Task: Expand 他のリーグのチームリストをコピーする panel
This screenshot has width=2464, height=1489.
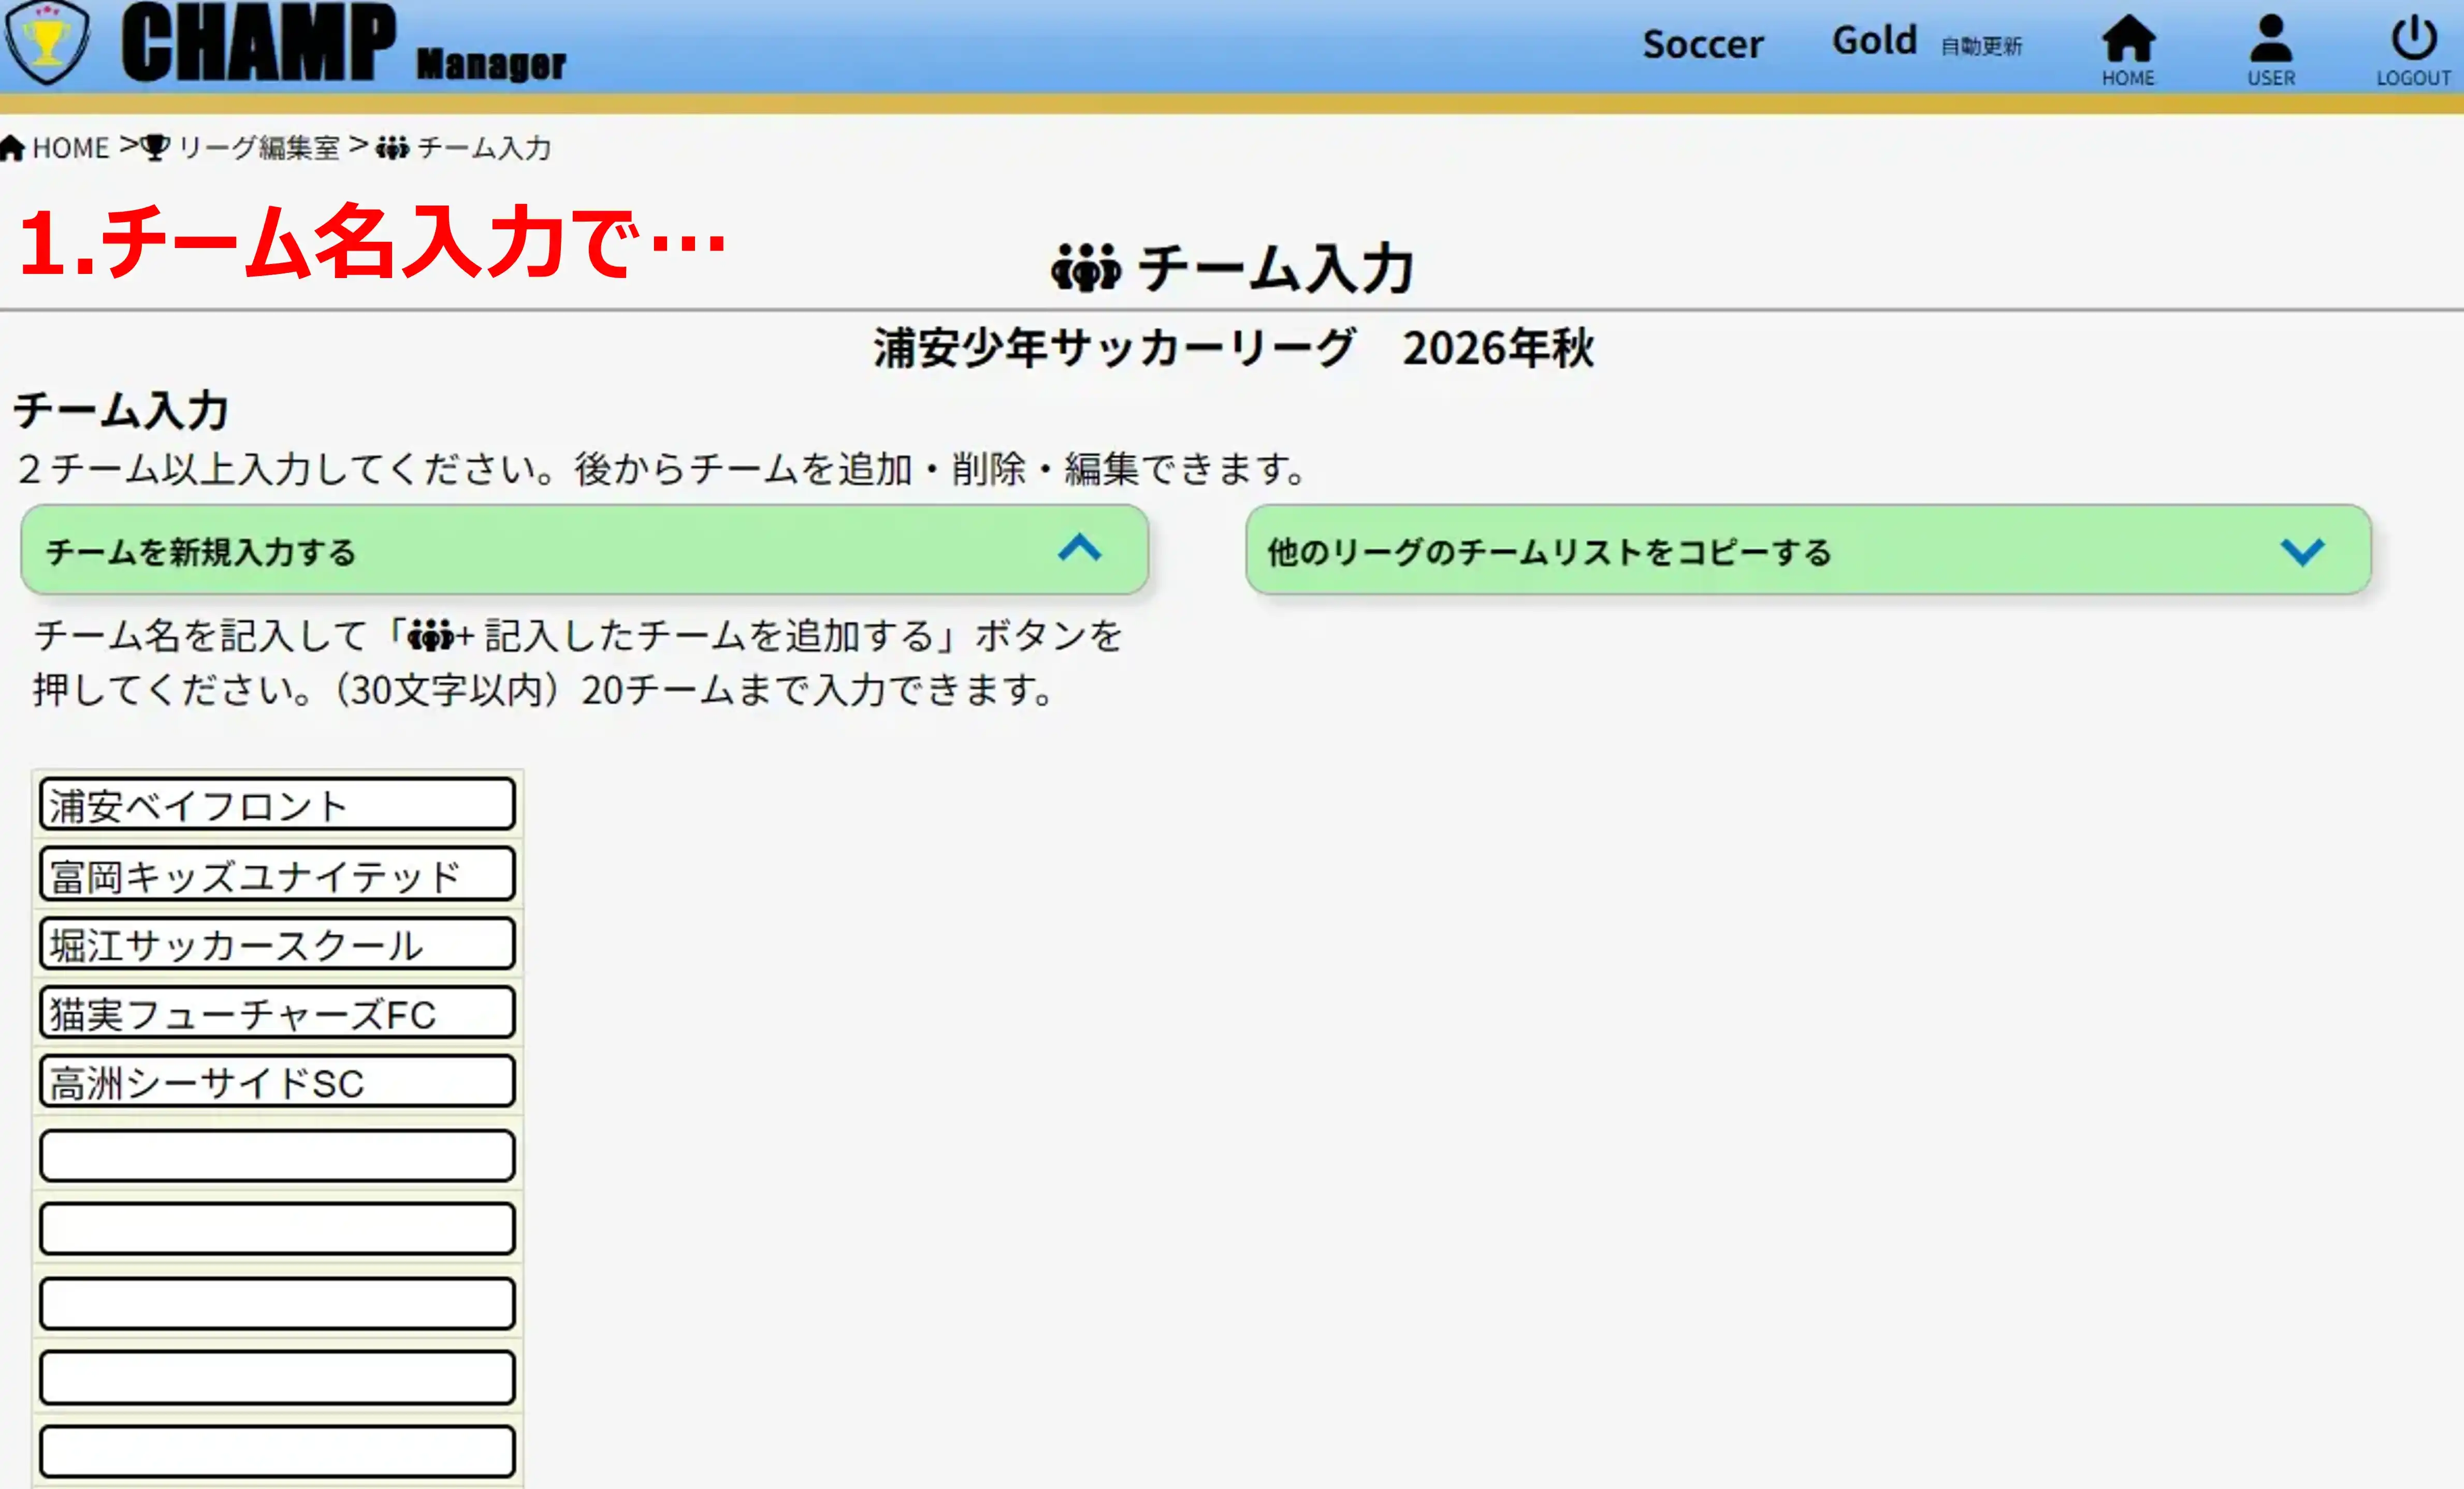Action: point(1808,550)
